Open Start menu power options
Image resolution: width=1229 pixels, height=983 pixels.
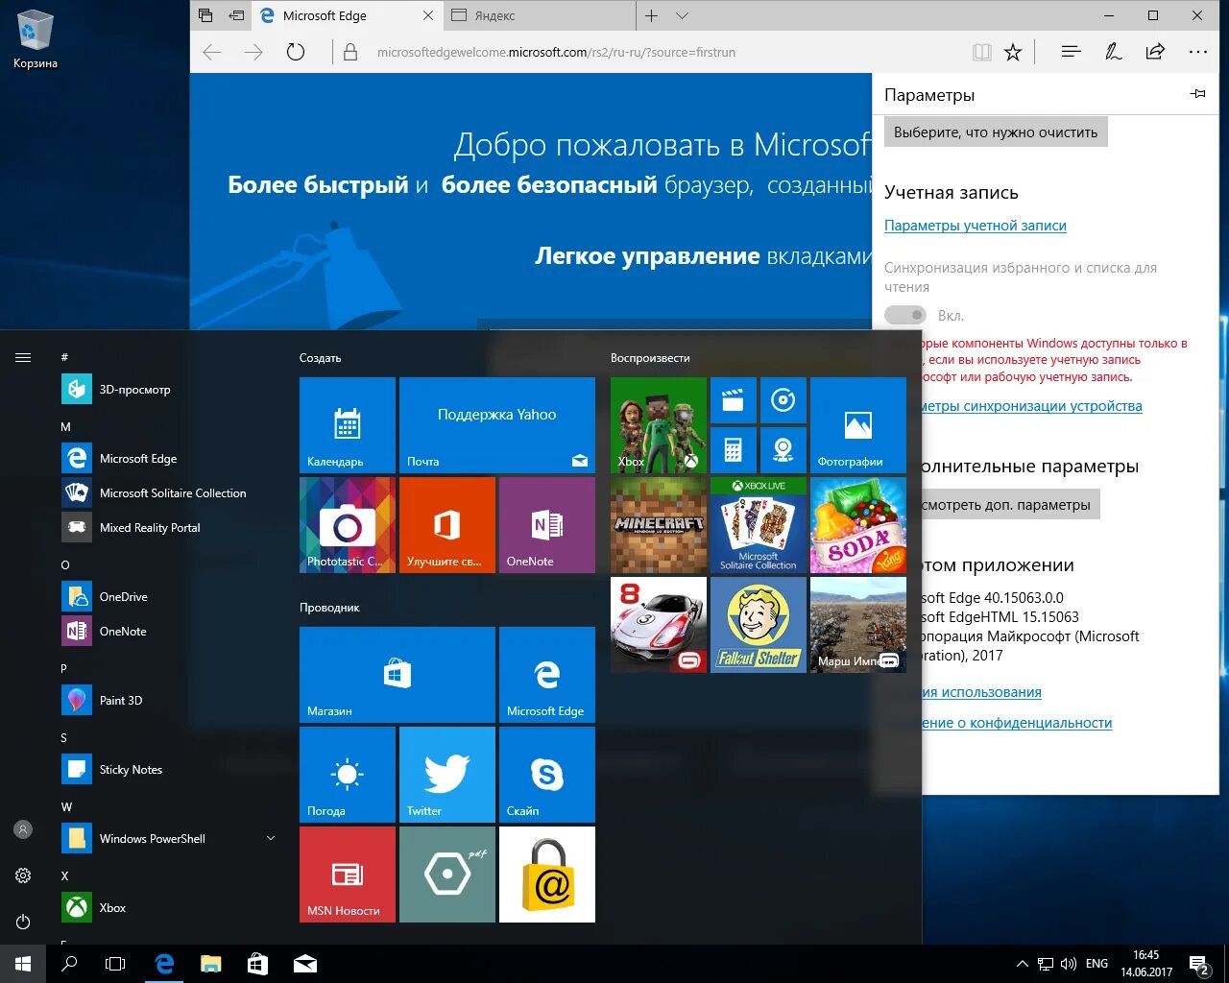coord(23,922)
